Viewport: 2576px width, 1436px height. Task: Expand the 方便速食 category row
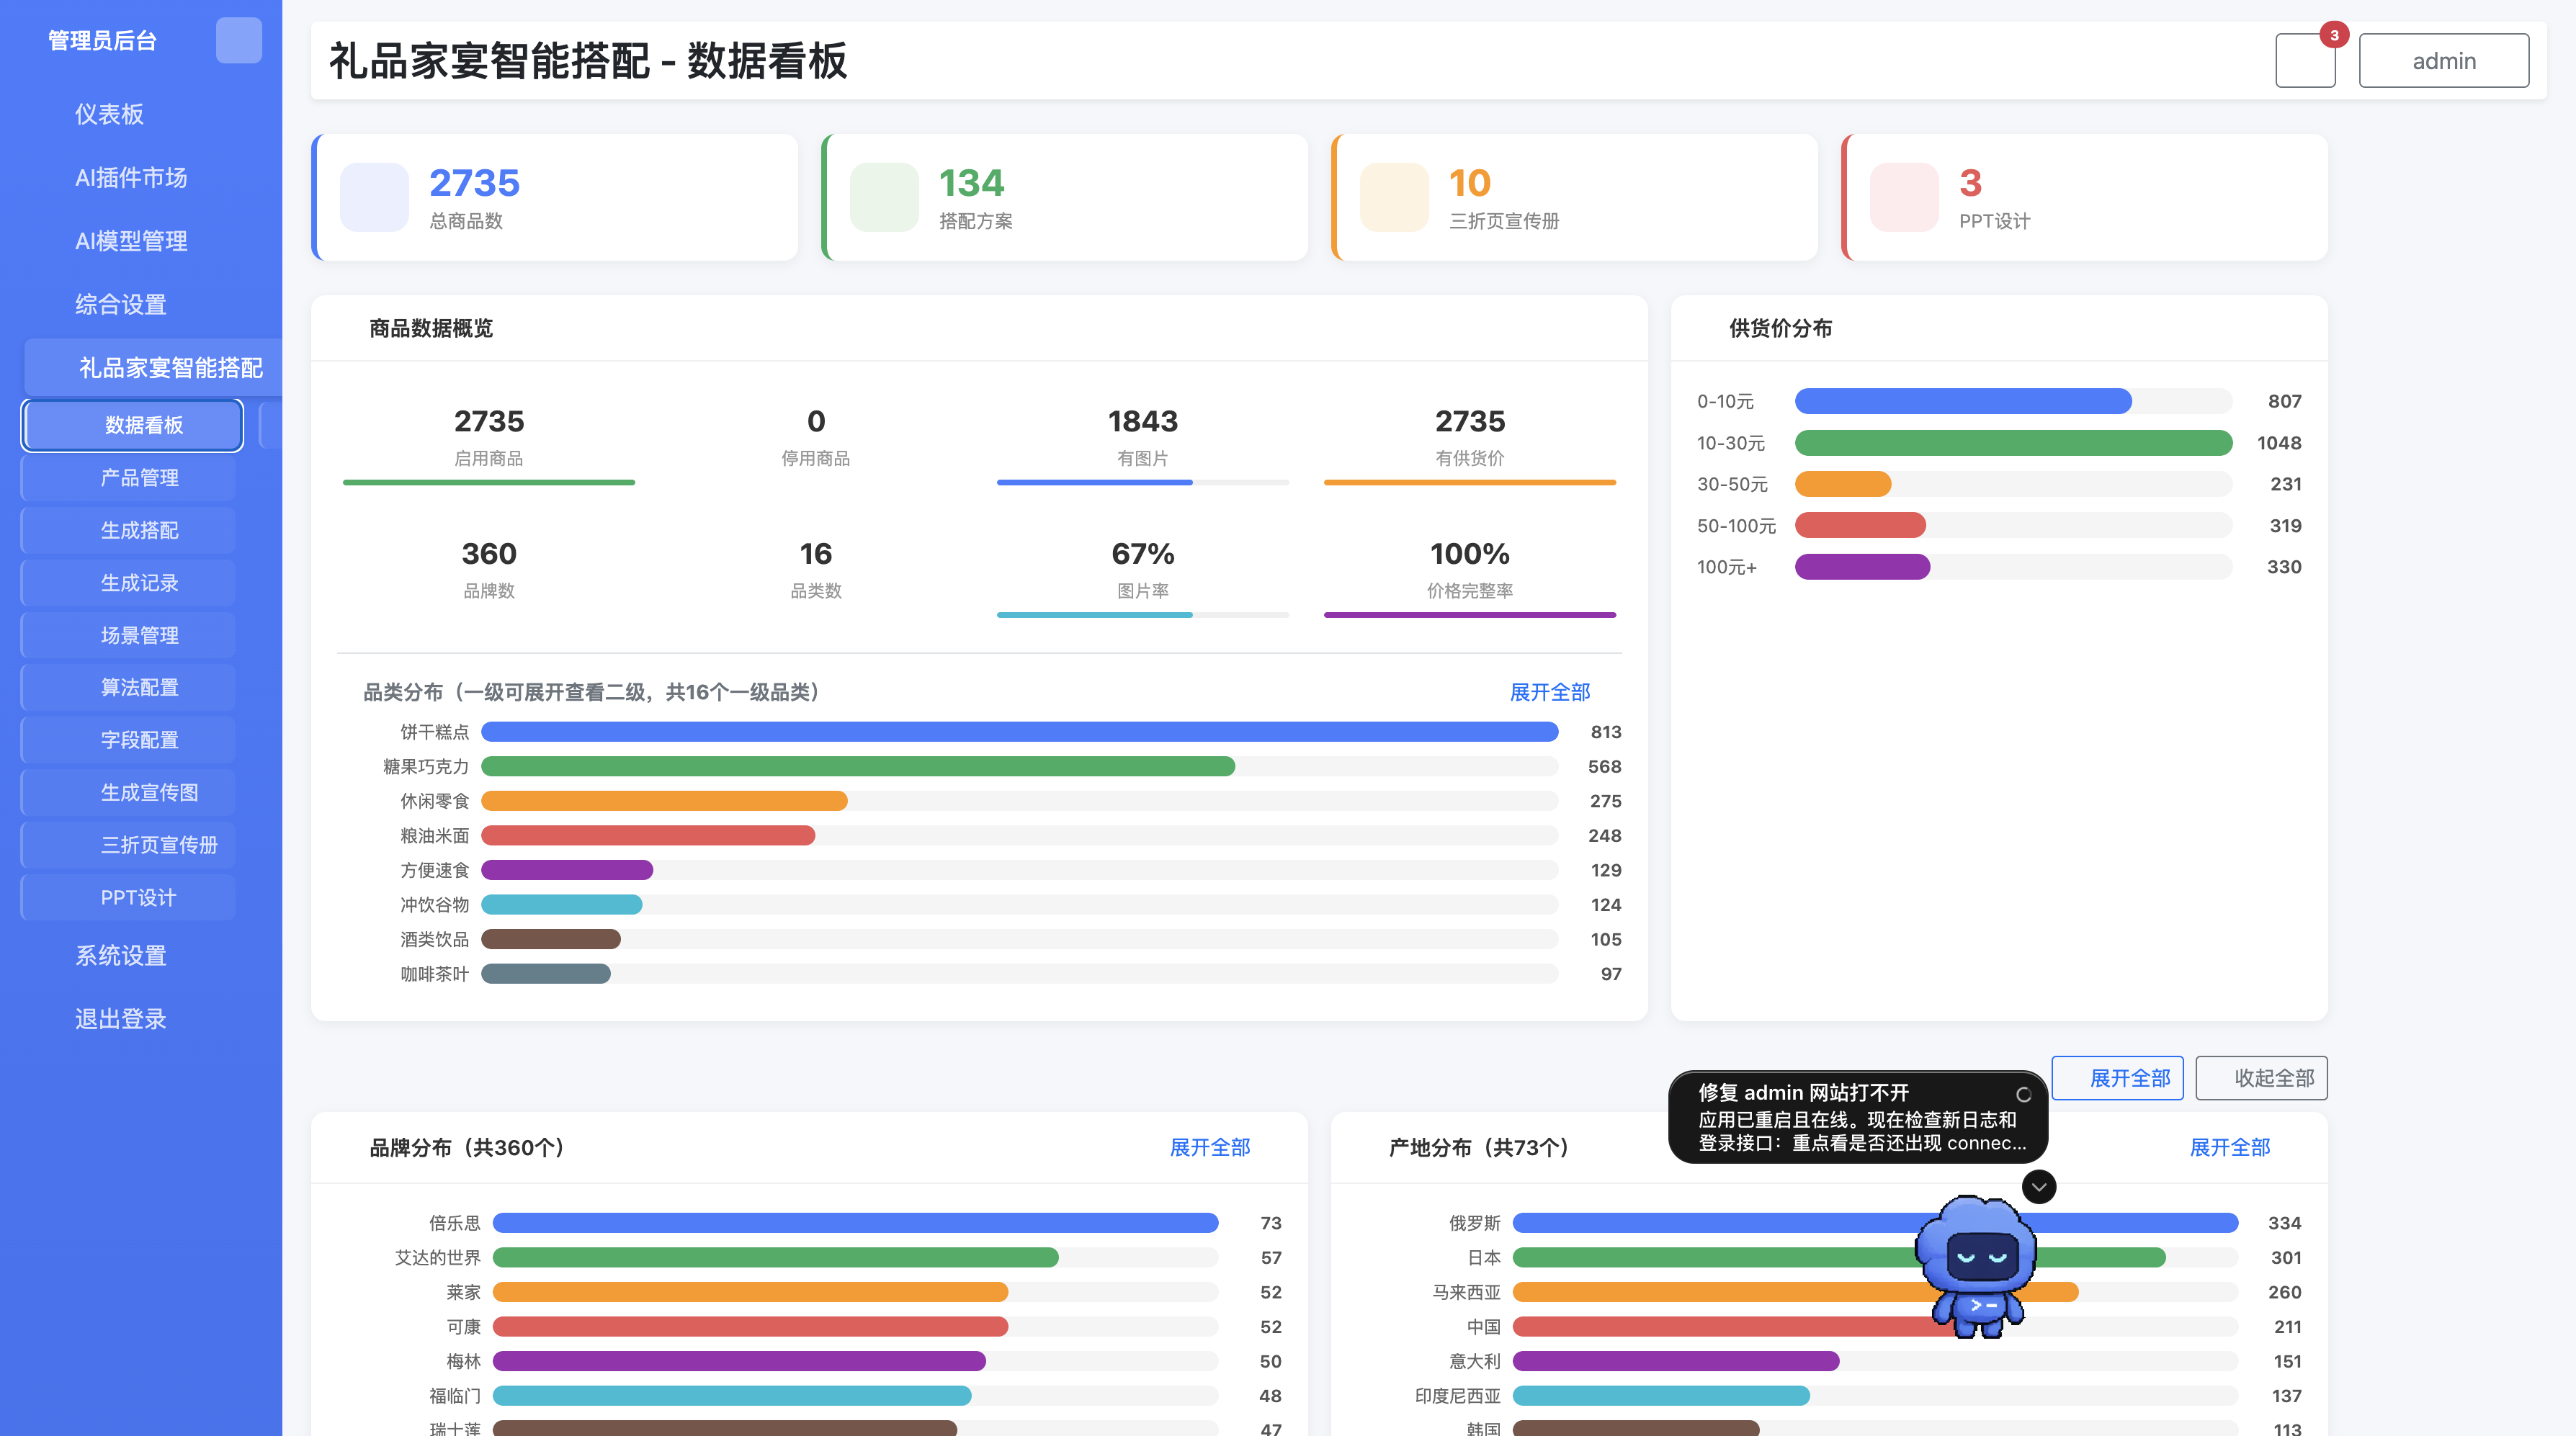pos(992,870)
